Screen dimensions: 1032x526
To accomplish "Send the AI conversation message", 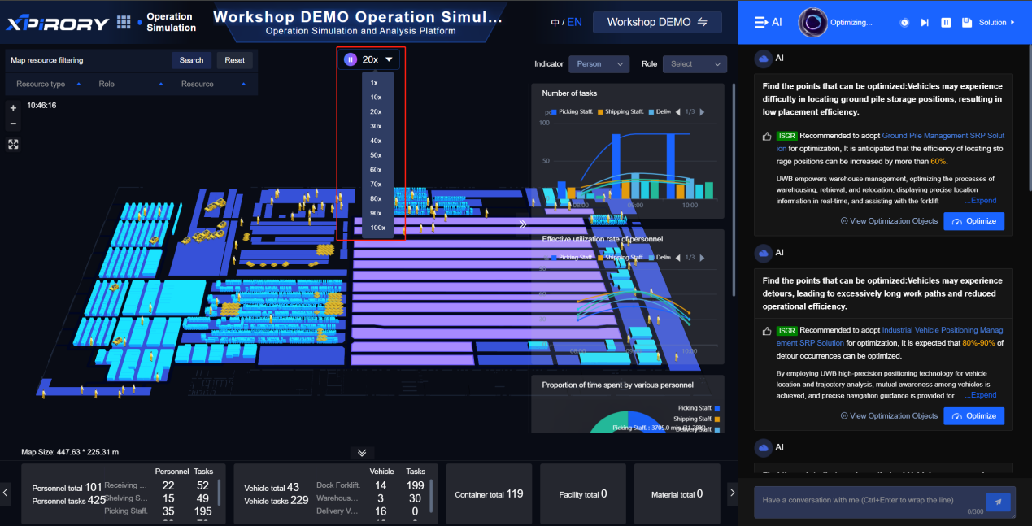I will [998, 502].
